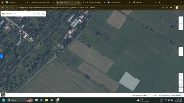Image resolution: width=184 pixels, height=103 pixels.
Task: Locate my position with the crosshair icon
Action: [x=181, y=75]
